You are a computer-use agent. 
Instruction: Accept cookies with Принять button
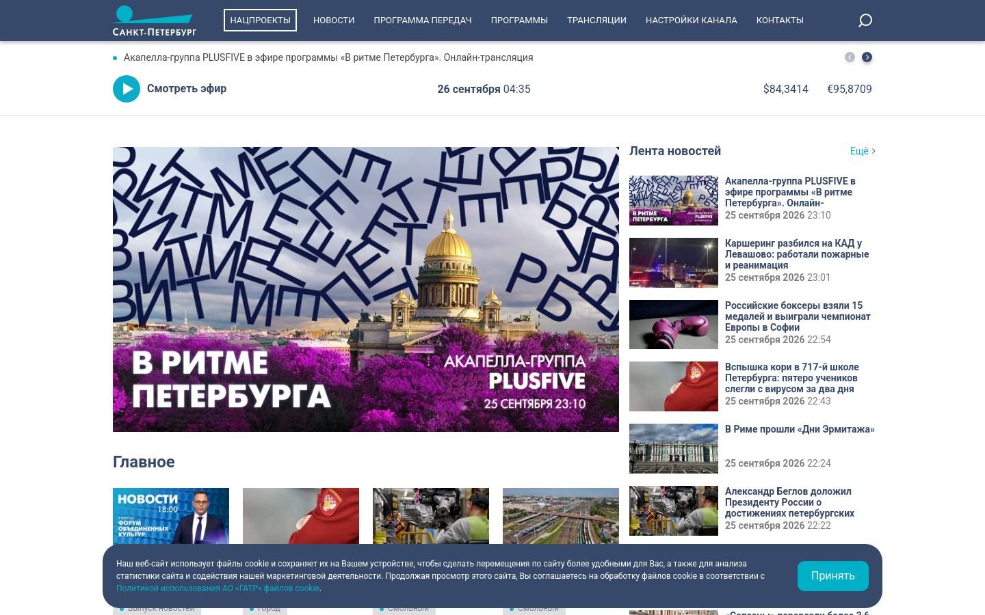[x=832, y=576]
